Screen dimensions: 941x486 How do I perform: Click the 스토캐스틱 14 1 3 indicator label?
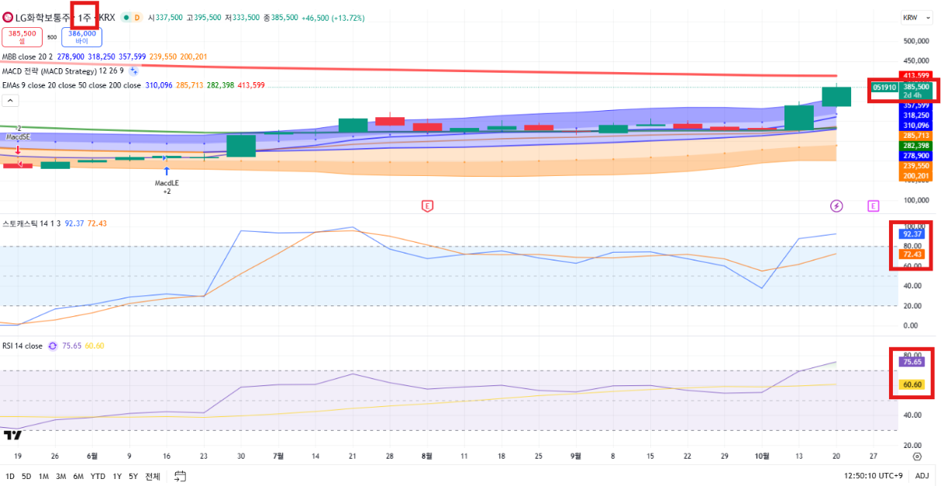pos(32,223)
